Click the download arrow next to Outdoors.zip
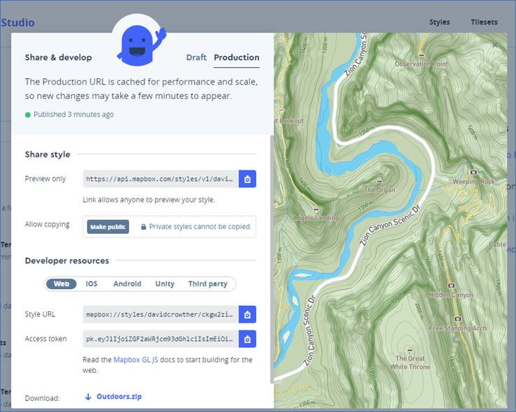The width and height of the screenshot is (516, 412). [x=88, y=397]
